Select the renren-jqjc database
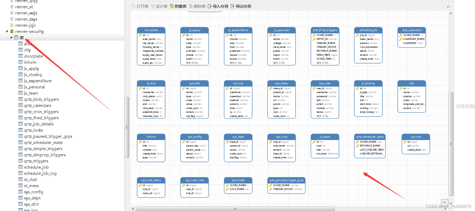475x211 pixels. pos(25,25)
